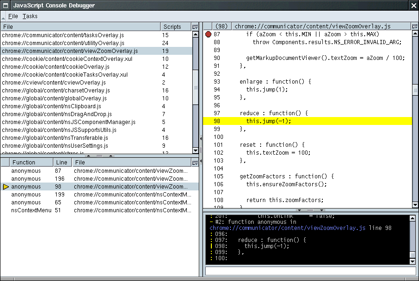Click source line 106 this.ensureZoomFactors()
The width and height of the screenshot is (419, 281).
point(308,184)
